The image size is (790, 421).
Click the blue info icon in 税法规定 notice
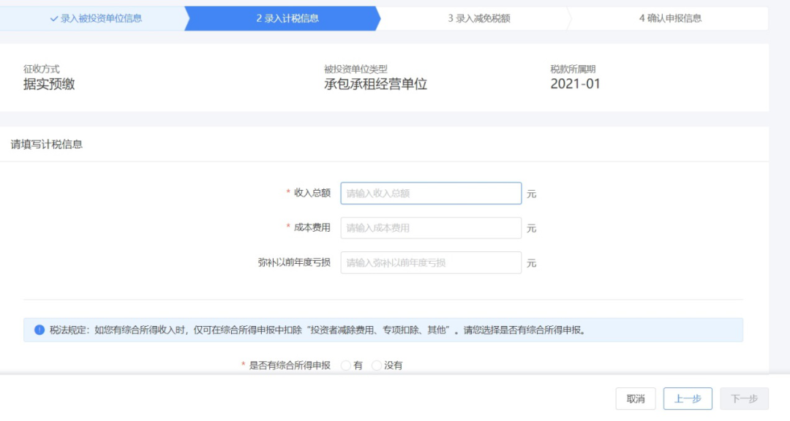[39, 330]
